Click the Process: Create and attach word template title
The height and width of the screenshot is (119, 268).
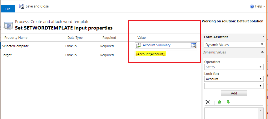point(52,21)
